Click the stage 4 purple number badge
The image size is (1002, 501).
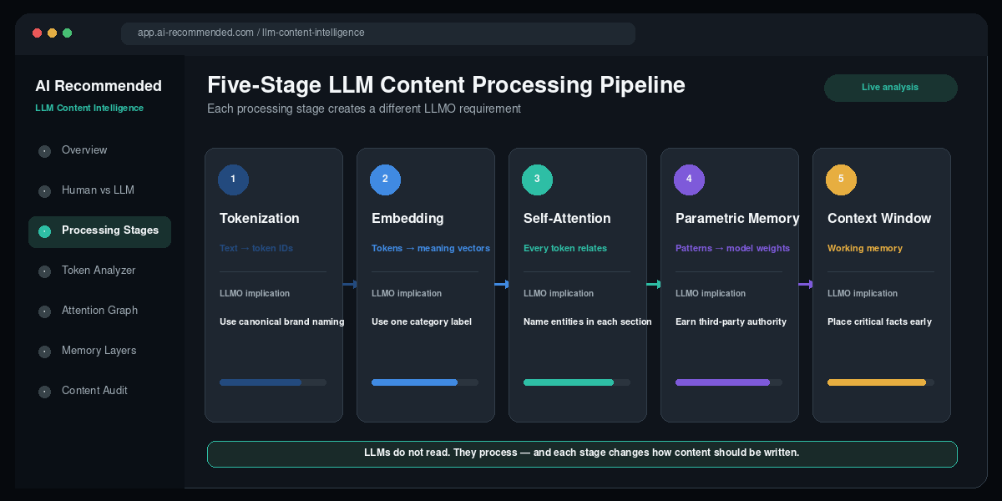pos(689,180)
